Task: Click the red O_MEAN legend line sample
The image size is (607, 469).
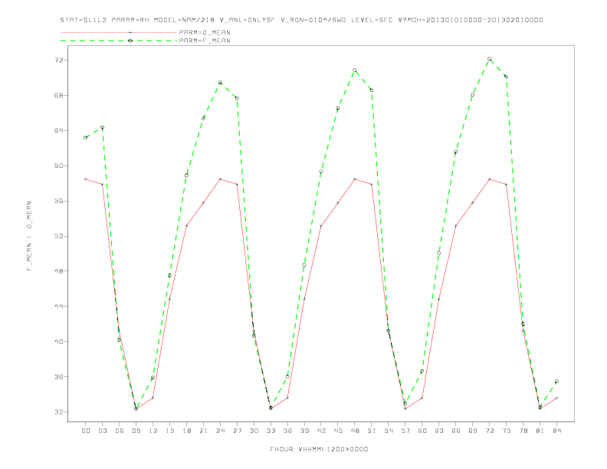Action: coord(119,32)
